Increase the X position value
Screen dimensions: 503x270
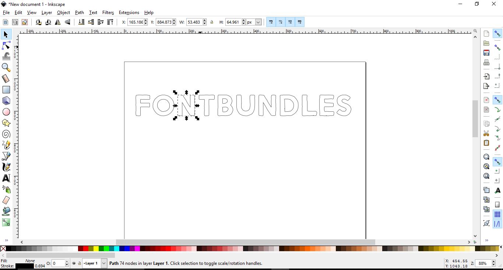[146, 21]
